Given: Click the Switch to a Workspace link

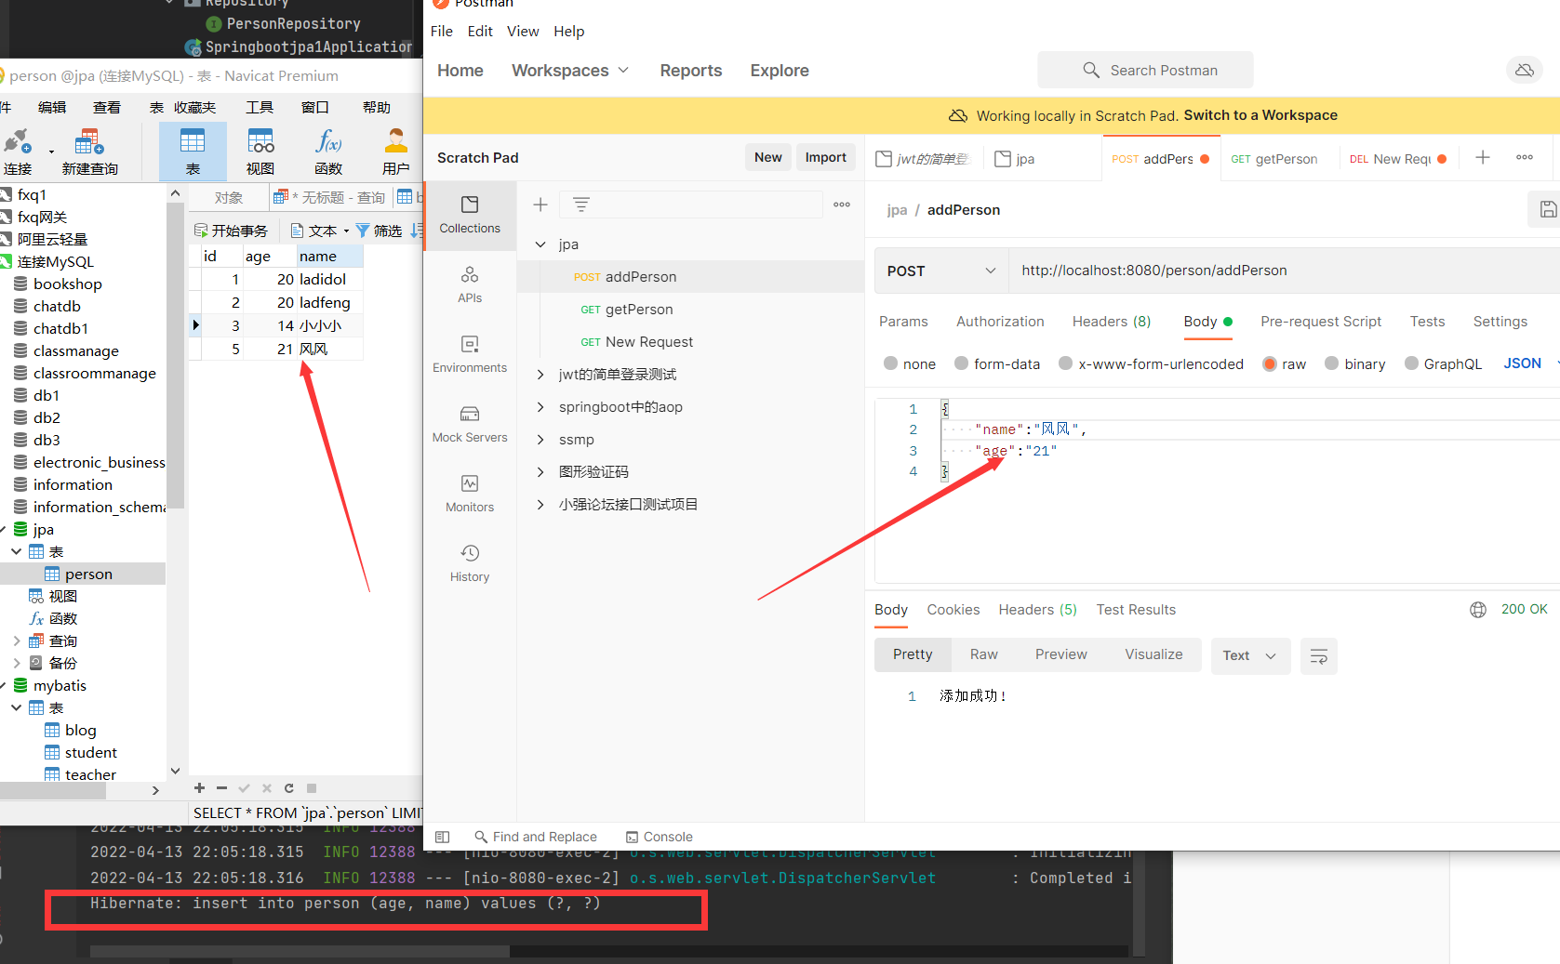Looking at the screenshot, I should coord(1260,115).
